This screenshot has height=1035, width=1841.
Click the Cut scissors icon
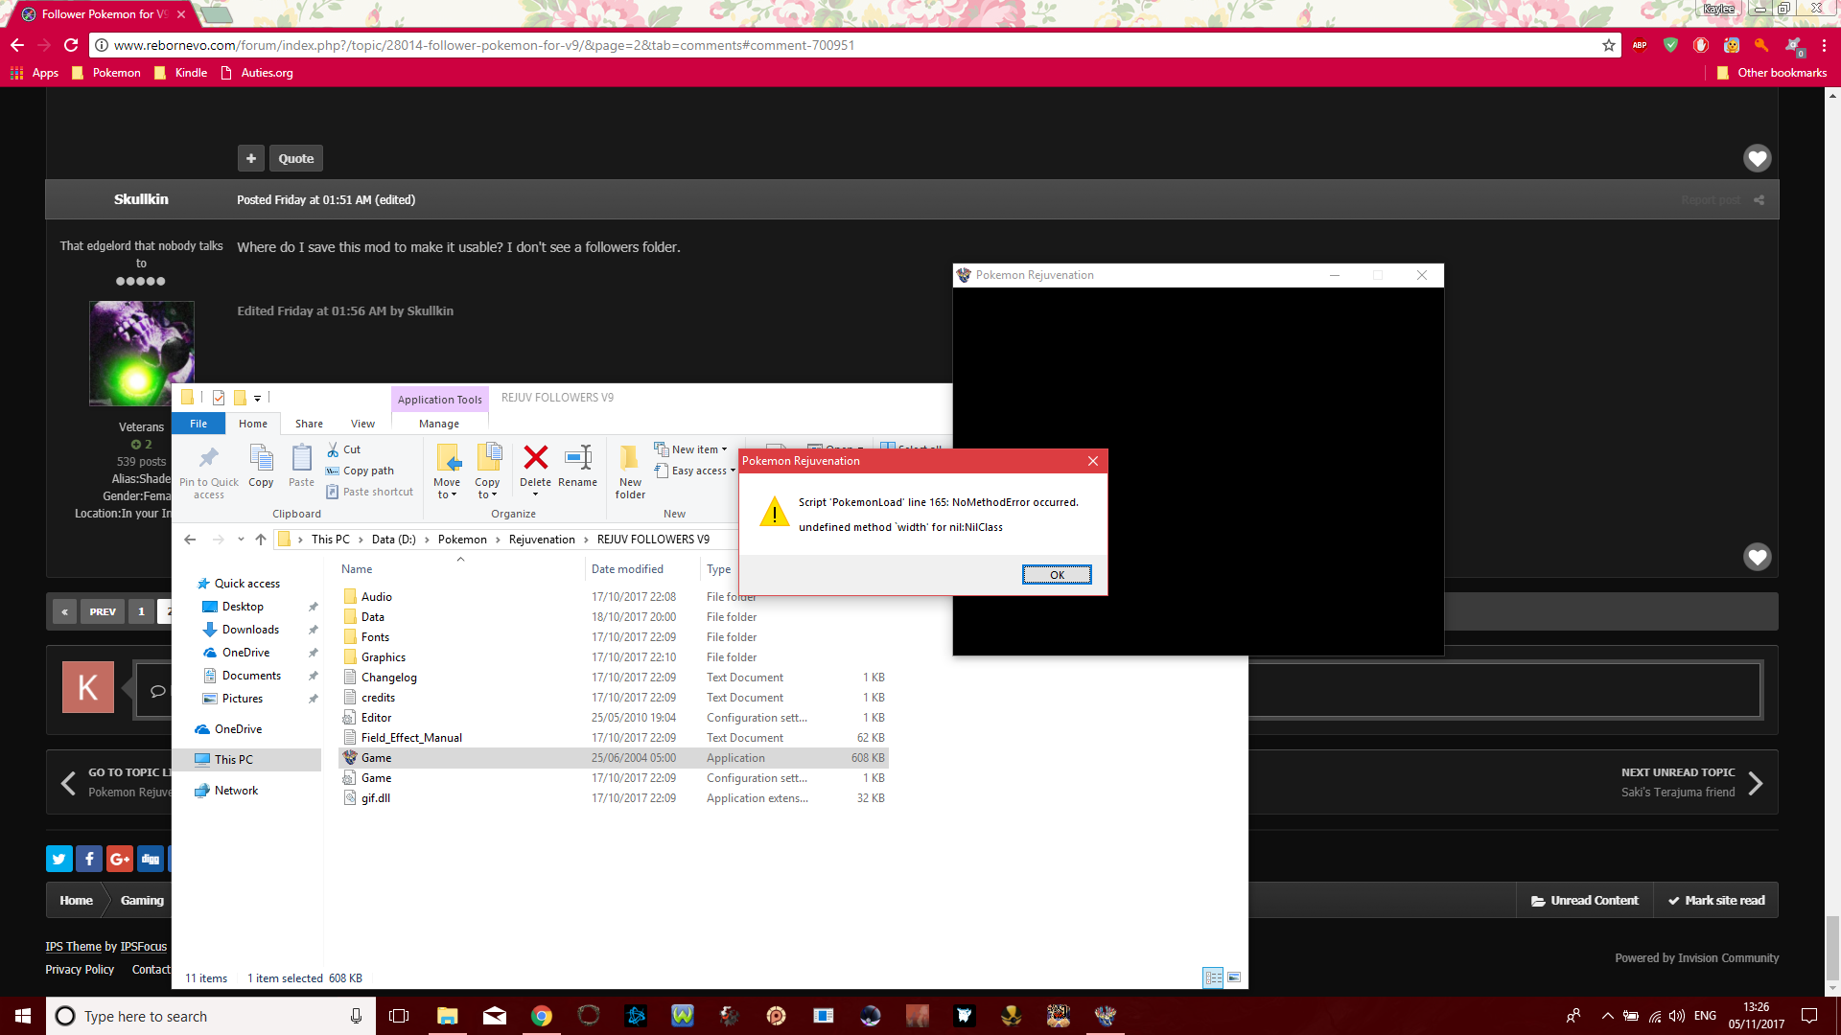click(x=333, y=449)
